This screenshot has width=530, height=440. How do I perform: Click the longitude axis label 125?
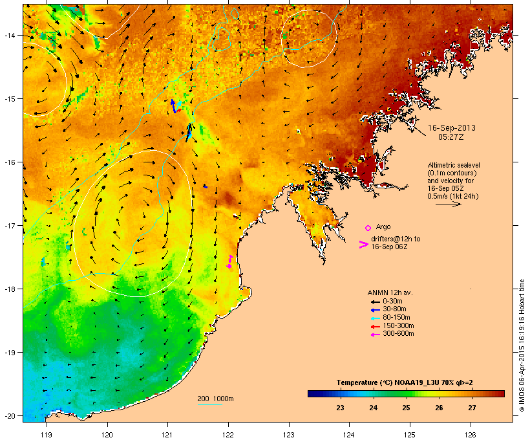coord(410,435)
